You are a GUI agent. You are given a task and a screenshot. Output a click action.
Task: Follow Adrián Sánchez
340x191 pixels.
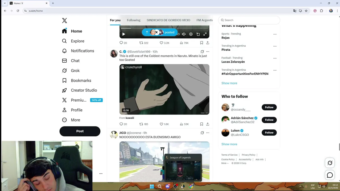(x=269, y=120)
